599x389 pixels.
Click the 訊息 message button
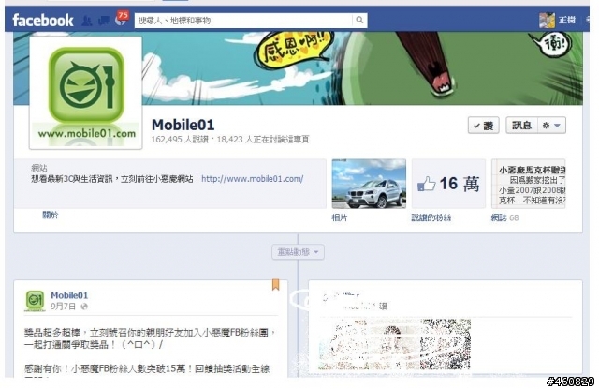[522, 126]
